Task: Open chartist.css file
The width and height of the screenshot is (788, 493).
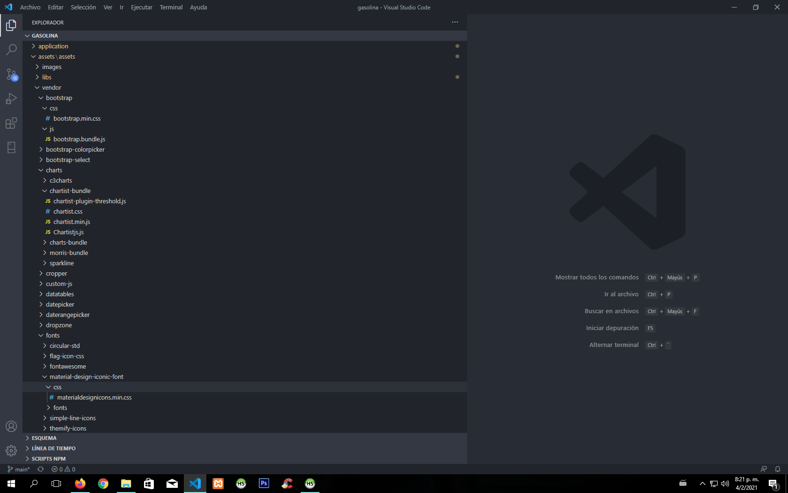Action: tap(245, 211)
